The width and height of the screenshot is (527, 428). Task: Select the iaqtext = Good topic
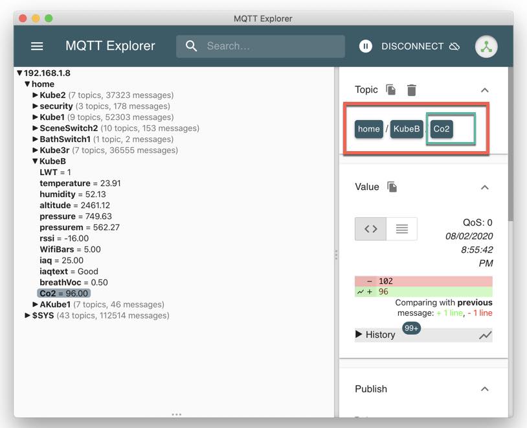tap(69, 272)
